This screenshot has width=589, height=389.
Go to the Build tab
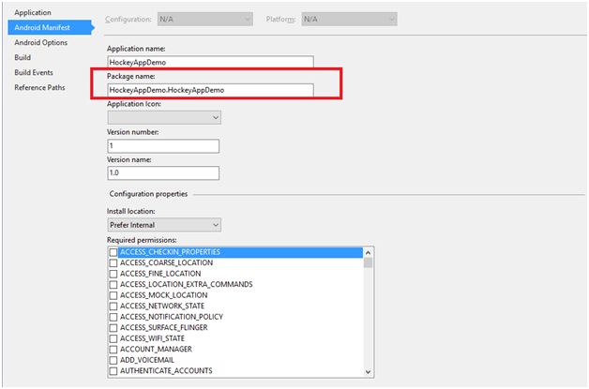(23, 57)
